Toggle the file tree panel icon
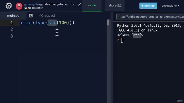 31,16
